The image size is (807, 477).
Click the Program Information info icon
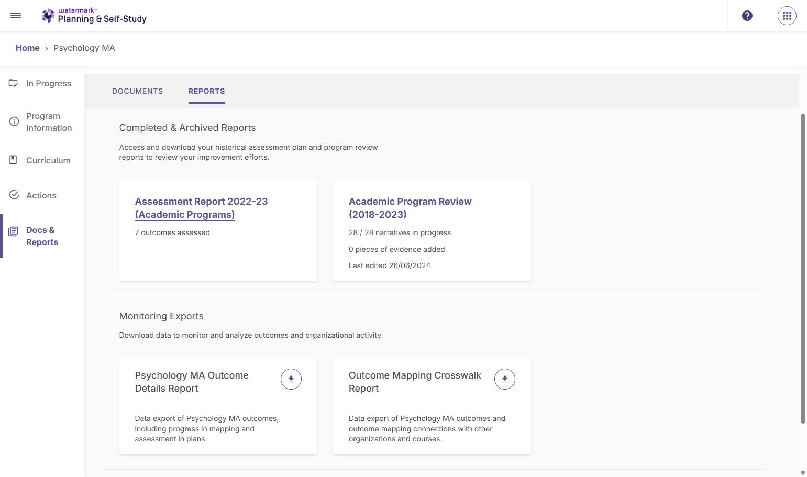pyautogui.click(x=14, y=121)
